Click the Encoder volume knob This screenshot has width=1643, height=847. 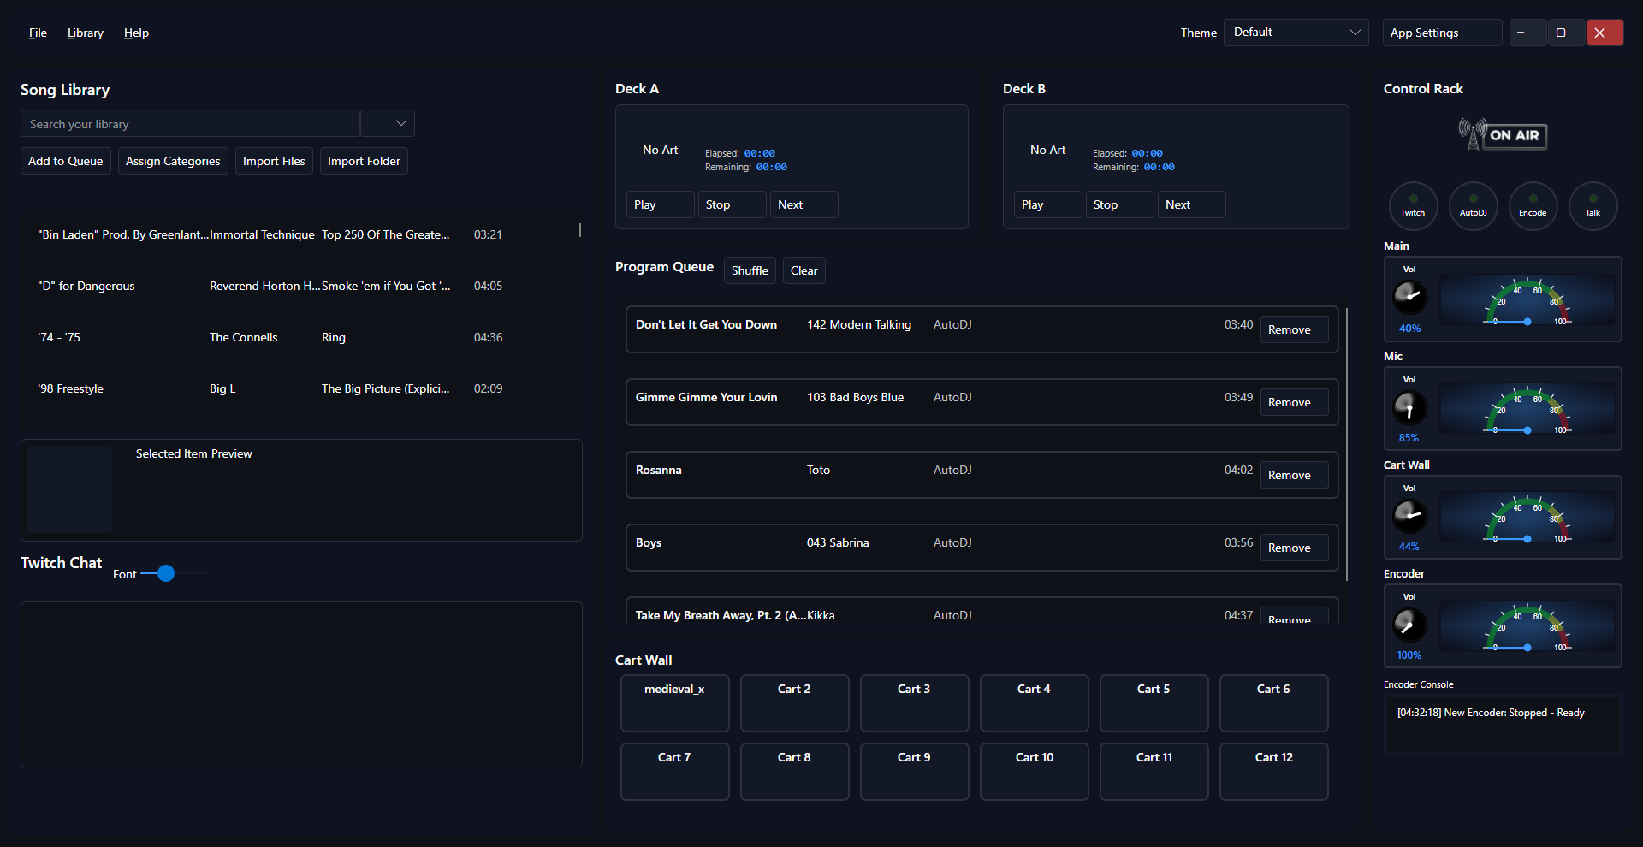coord(1409,625)
